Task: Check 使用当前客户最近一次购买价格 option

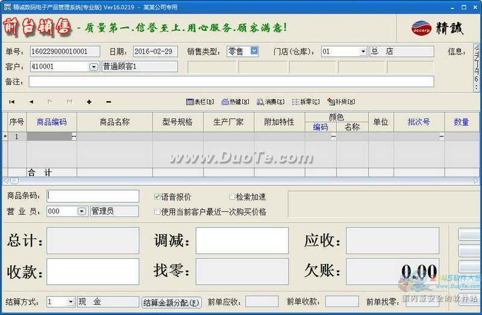Action: tap(158, 212)
